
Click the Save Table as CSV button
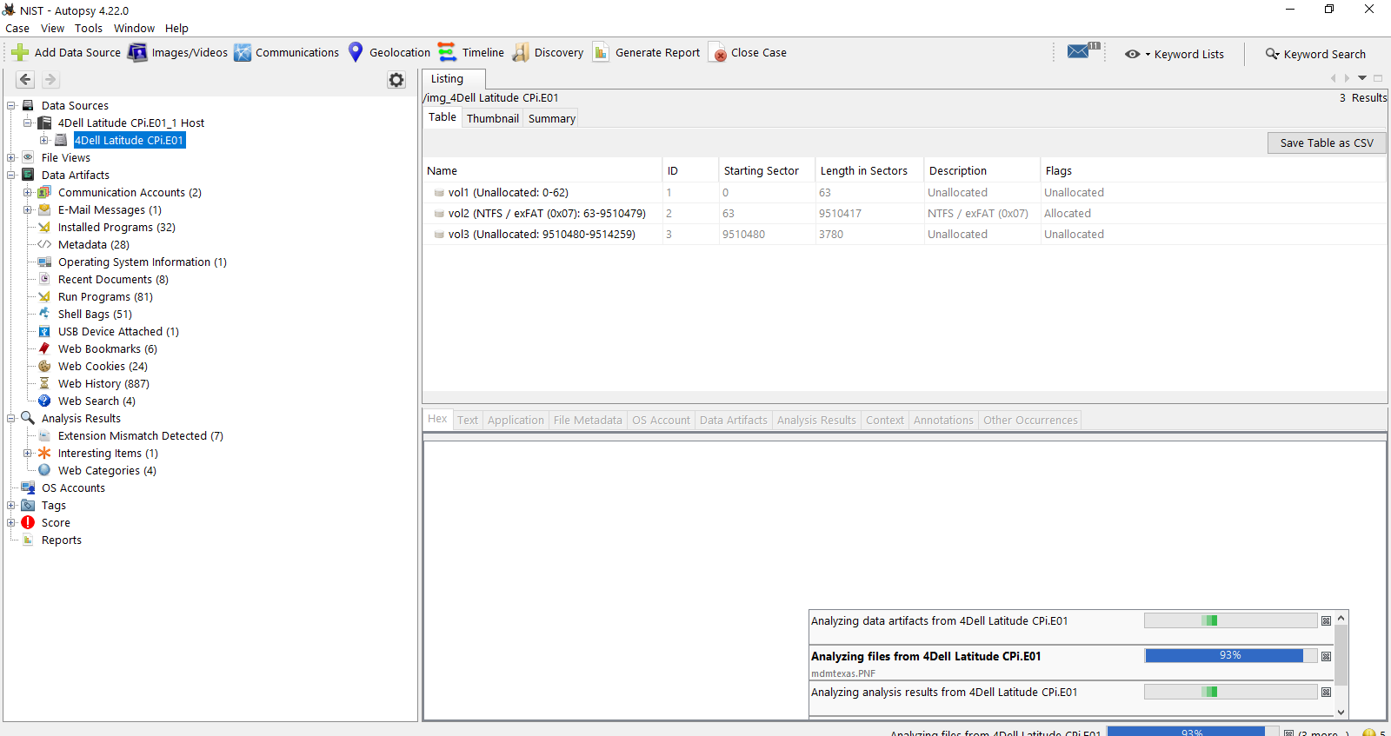tap(1326, 143)
